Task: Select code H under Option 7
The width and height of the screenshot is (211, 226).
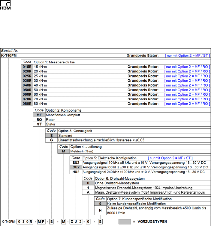Action: [100, 210]
